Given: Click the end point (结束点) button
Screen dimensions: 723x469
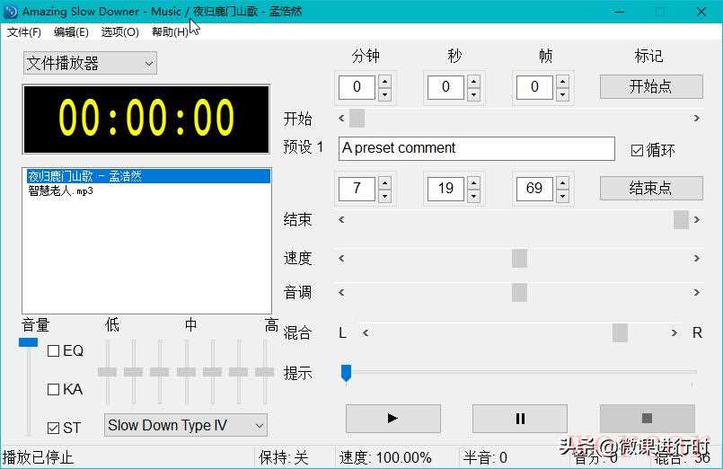Looking at the screenshot, I should pos(650,189).
